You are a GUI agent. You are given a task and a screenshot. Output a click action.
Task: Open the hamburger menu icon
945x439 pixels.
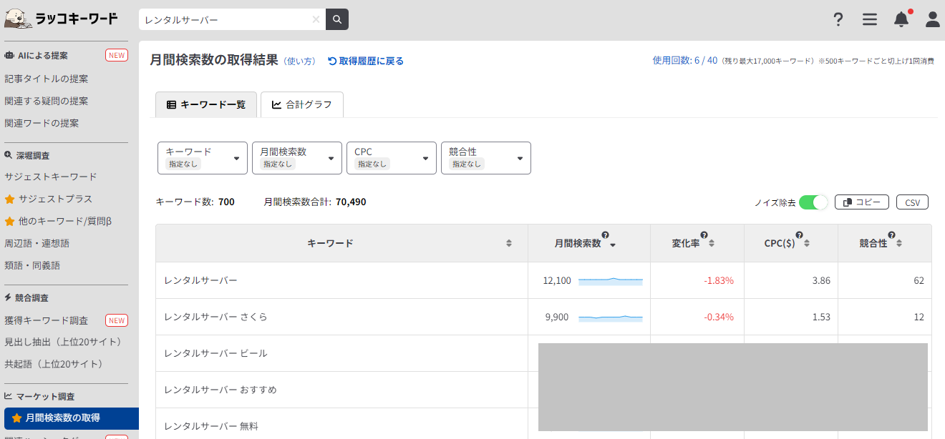[x=870, y=19]
